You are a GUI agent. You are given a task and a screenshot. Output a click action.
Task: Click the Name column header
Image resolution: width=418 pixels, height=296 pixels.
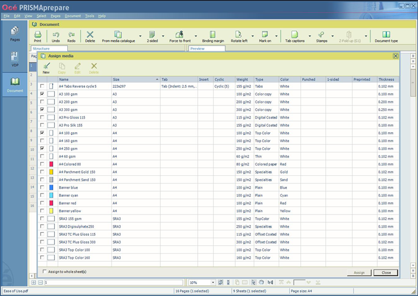[85, 80]
